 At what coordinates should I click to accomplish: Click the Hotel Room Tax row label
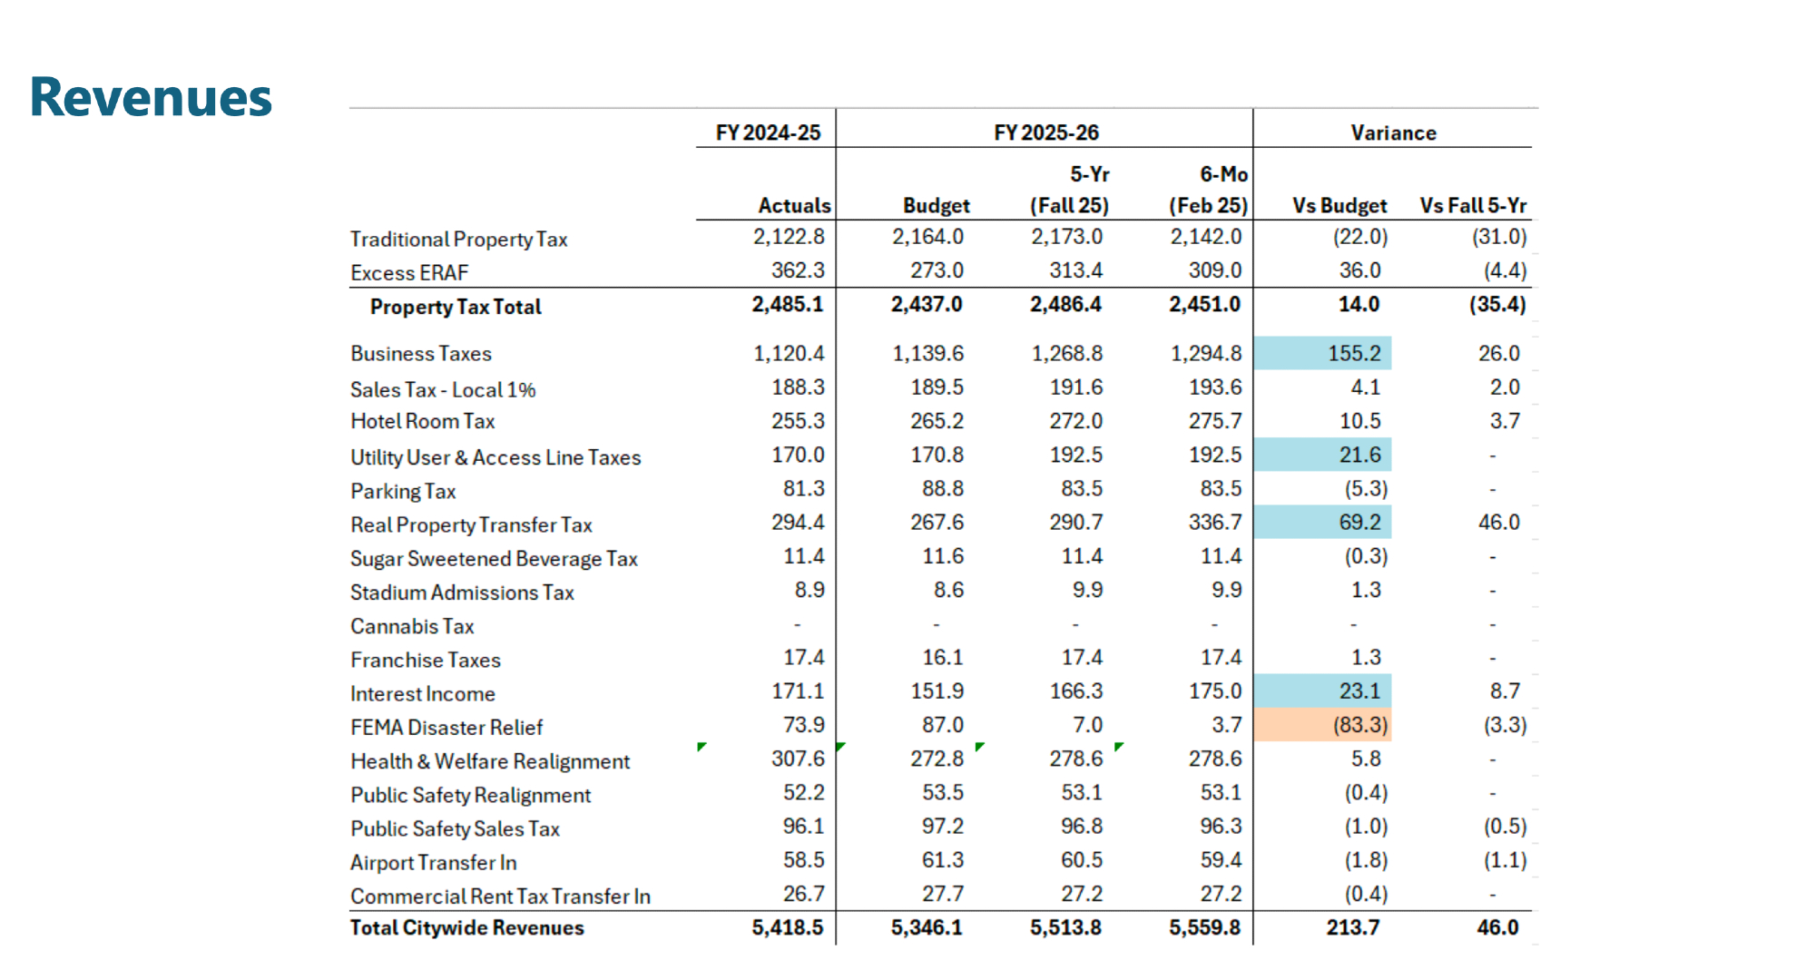[x=422, y=421]
